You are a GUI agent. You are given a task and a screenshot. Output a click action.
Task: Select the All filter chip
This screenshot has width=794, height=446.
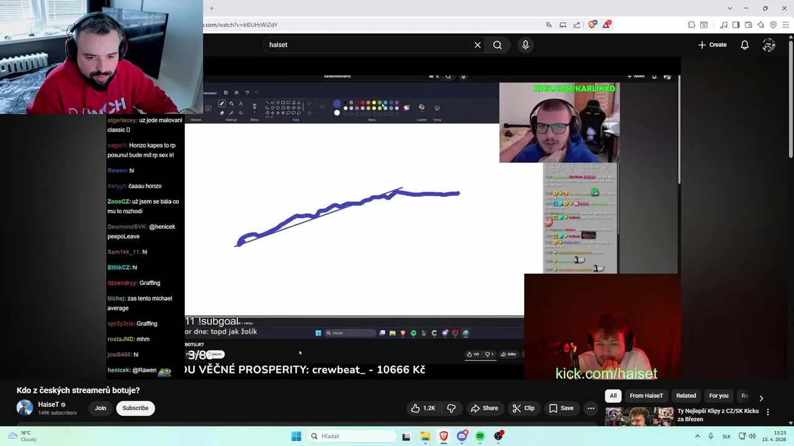coord(613,396)
